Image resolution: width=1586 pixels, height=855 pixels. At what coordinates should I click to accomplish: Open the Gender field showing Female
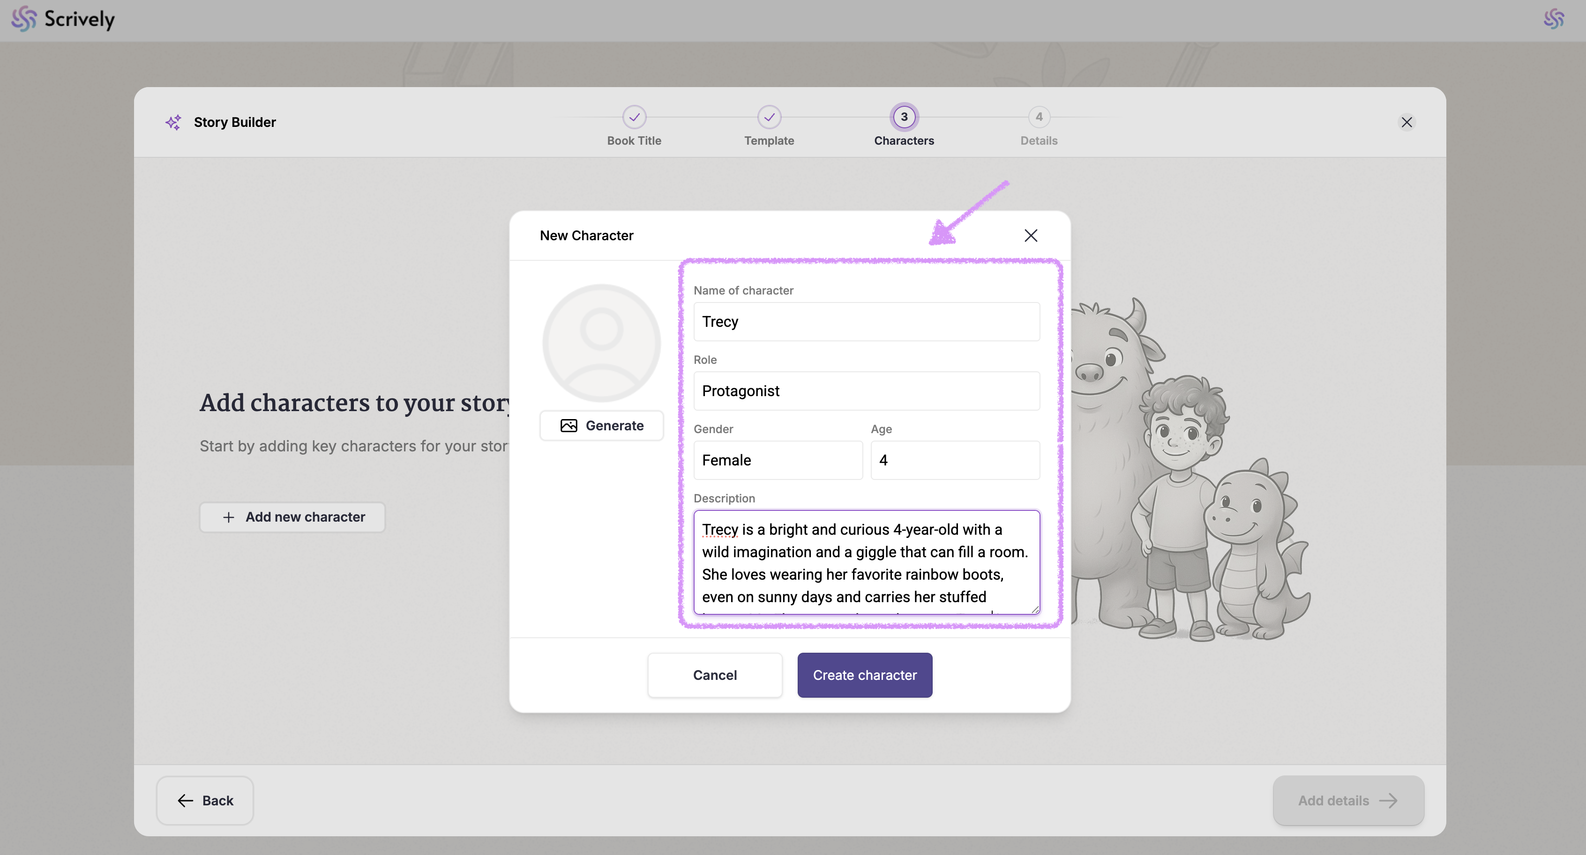point(778,460)
